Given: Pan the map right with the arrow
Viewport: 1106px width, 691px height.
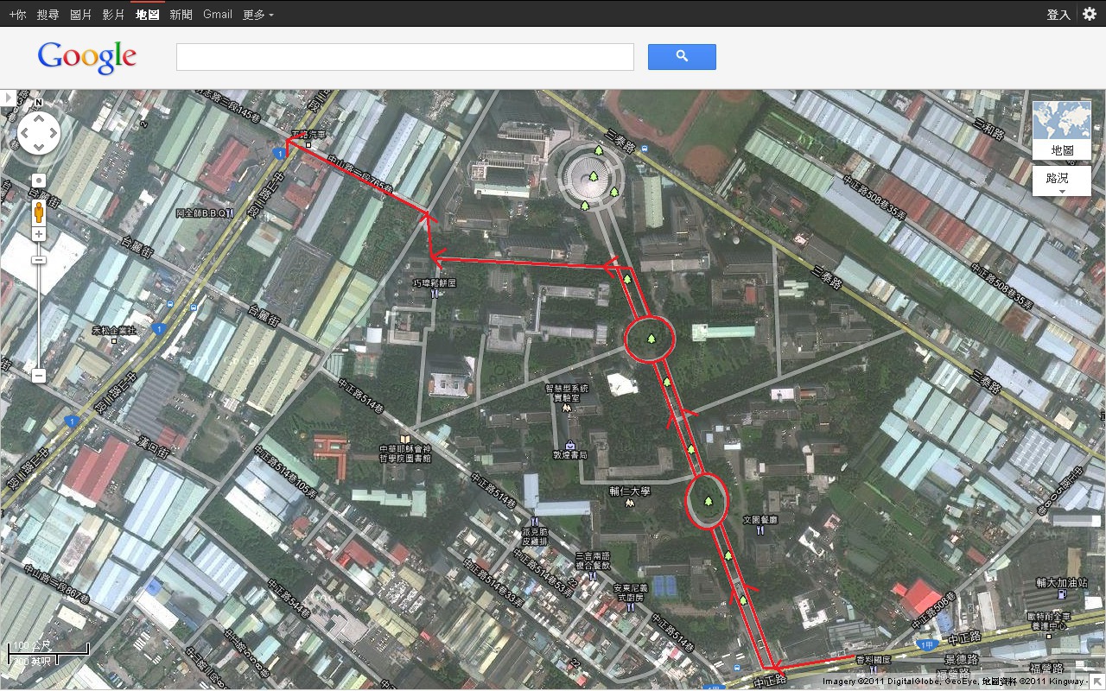Looking at the screenshot, I should pyautogui.click(x=53, y=134).
